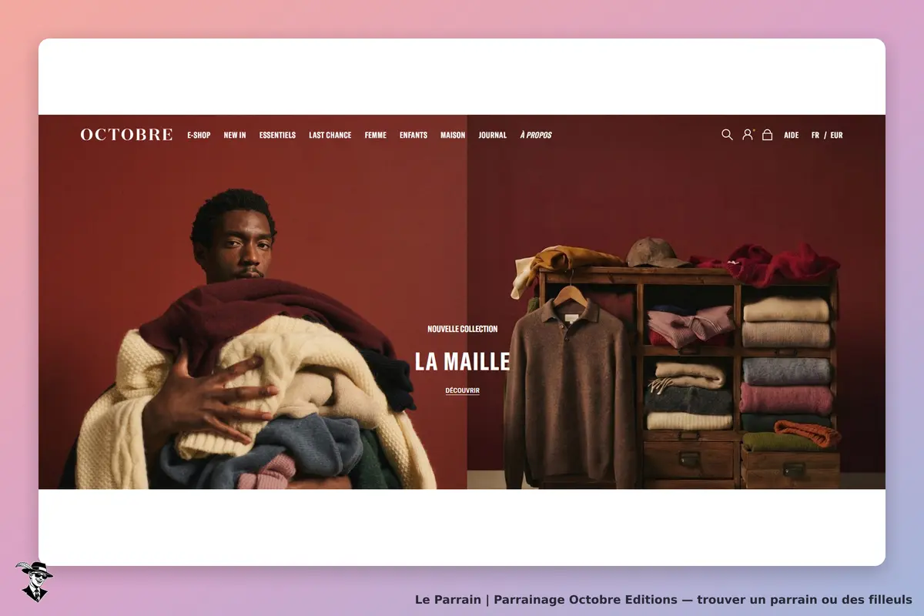Open the NEW IN menu
The height and width of the screenshot is (616, 924).
pos(235,135)
